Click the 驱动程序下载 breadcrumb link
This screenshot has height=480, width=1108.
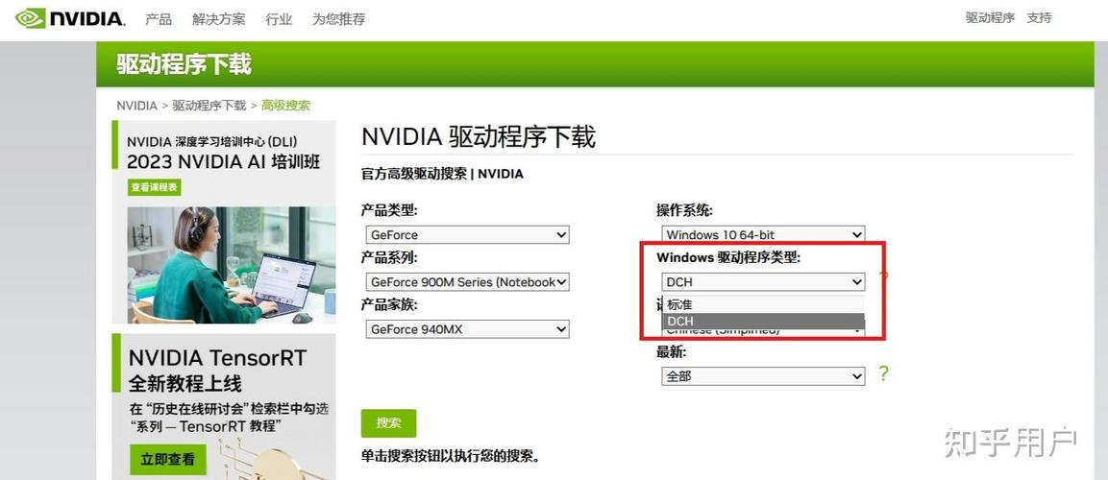(209, 106)
